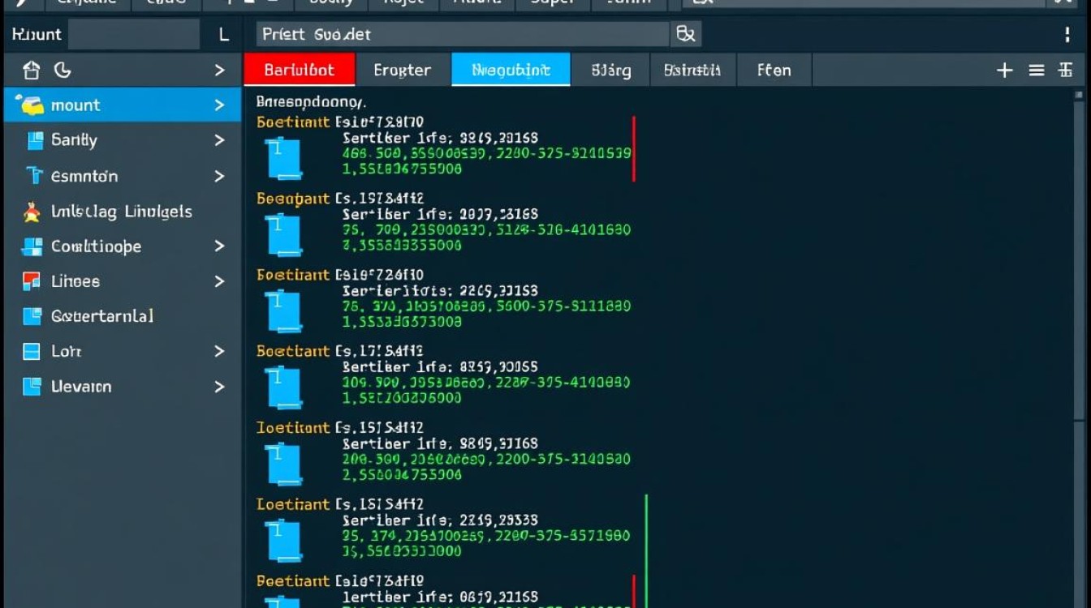Expand the Lihoes item chevron

(219, 281)
